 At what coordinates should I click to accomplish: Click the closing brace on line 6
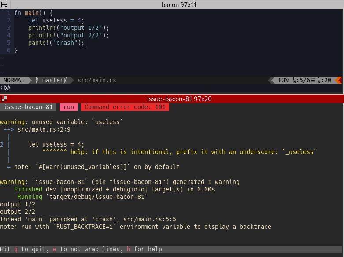16,51
